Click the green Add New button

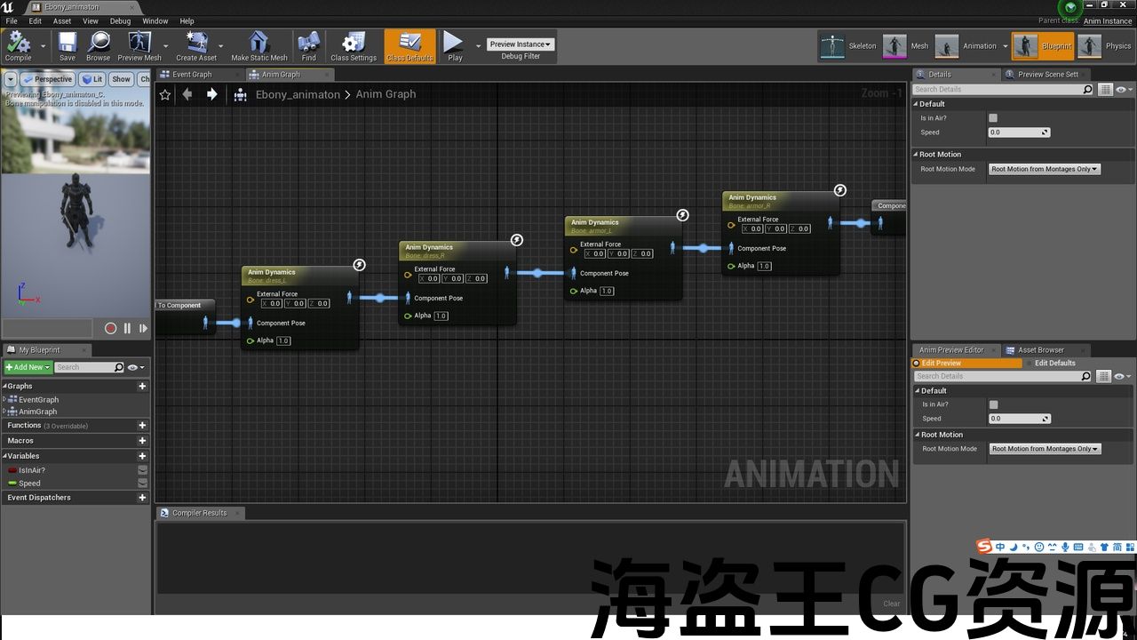(28, 367)
